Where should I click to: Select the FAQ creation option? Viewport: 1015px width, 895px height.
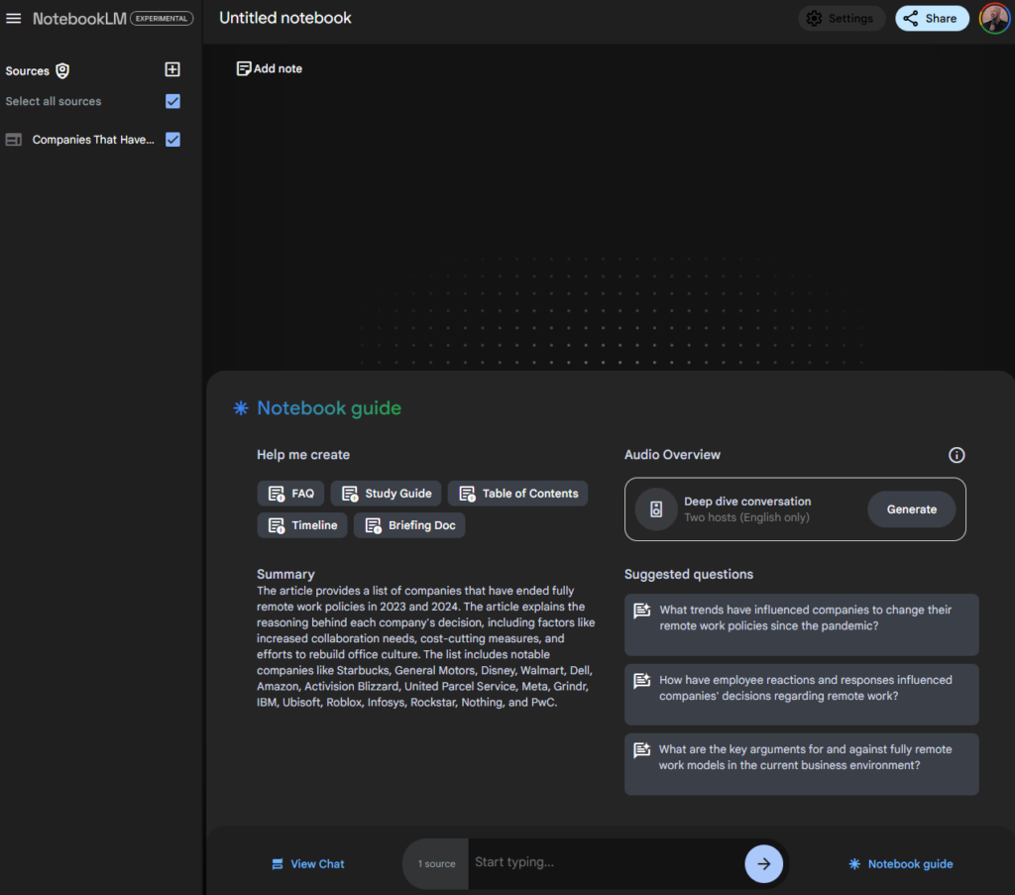coord(290,493)
